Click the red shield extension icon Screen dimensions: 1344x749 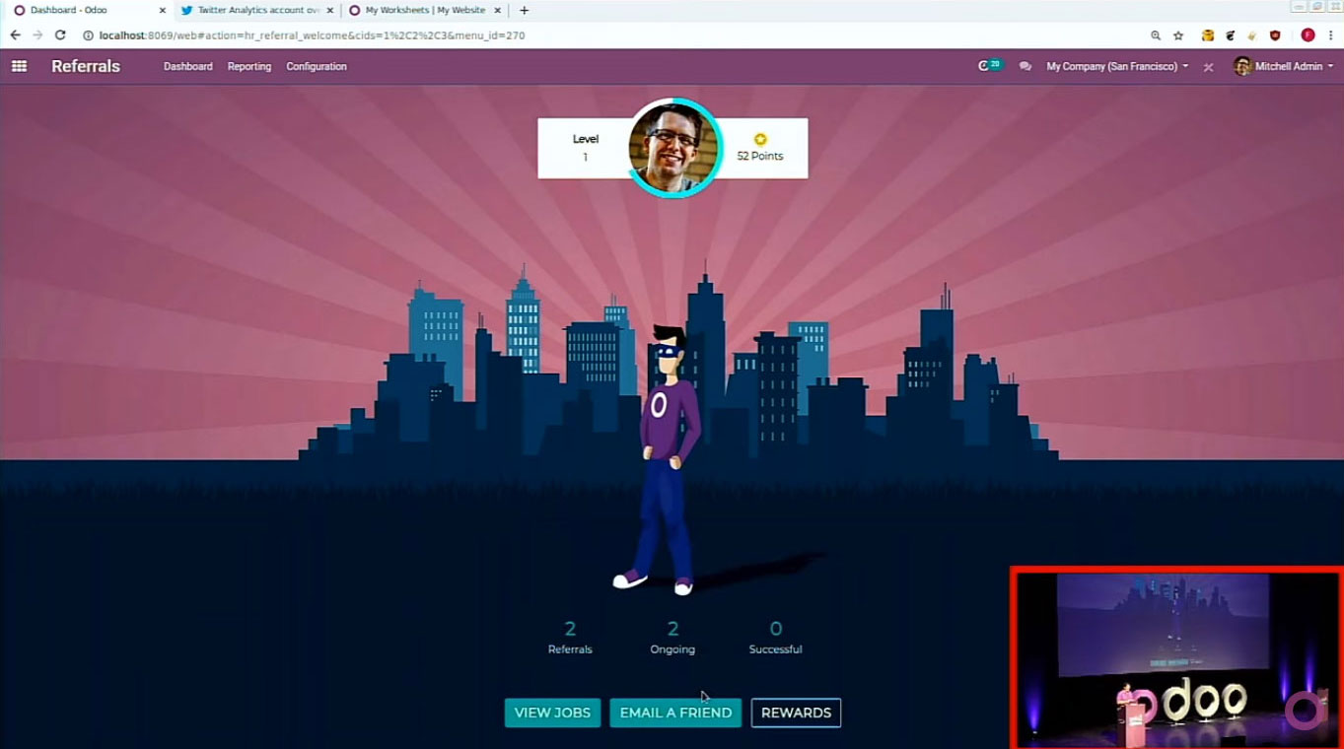coord(1275,34)
